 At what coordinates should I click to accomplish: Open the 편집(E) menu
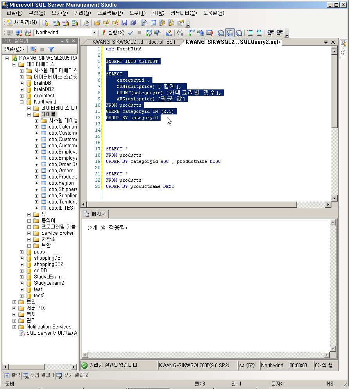[x=37, y=13]
